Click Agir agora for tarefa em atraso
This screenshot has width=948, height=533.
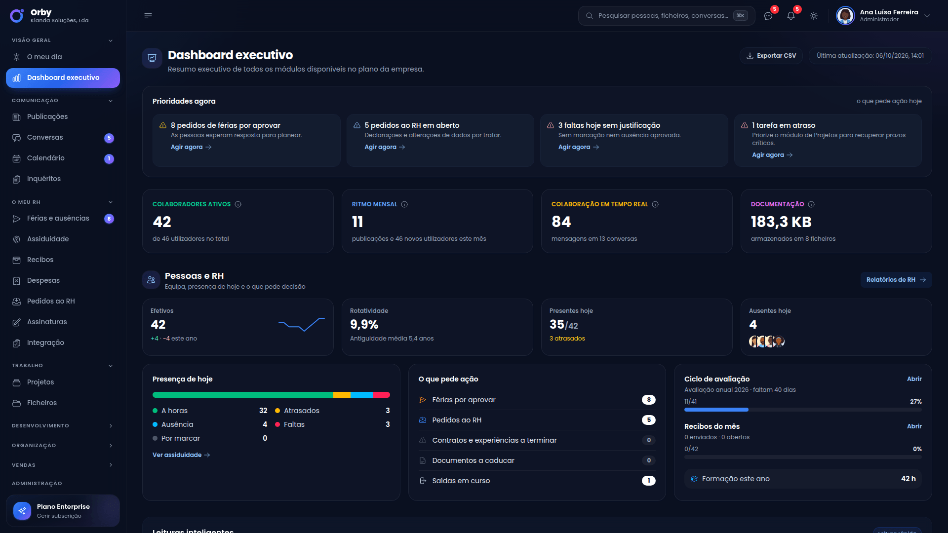[x=772, y=155]
